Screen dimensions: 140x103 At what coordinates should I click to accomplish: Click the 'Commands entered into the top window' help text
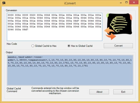pyautogui.click(x=55, y=91)
